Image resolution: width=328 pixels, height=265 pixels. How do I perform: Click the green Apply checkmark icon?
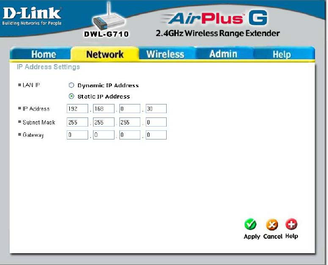251,224
